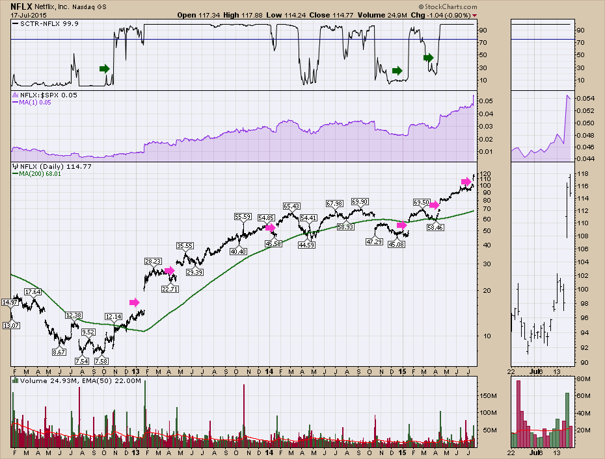Click the 54.85 price label
The width and height of the screenshot is (605, 459).
tap(266, 218)
